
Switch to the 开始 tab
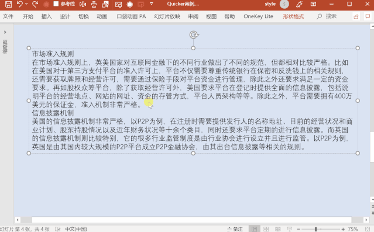[x=28, y=16]
